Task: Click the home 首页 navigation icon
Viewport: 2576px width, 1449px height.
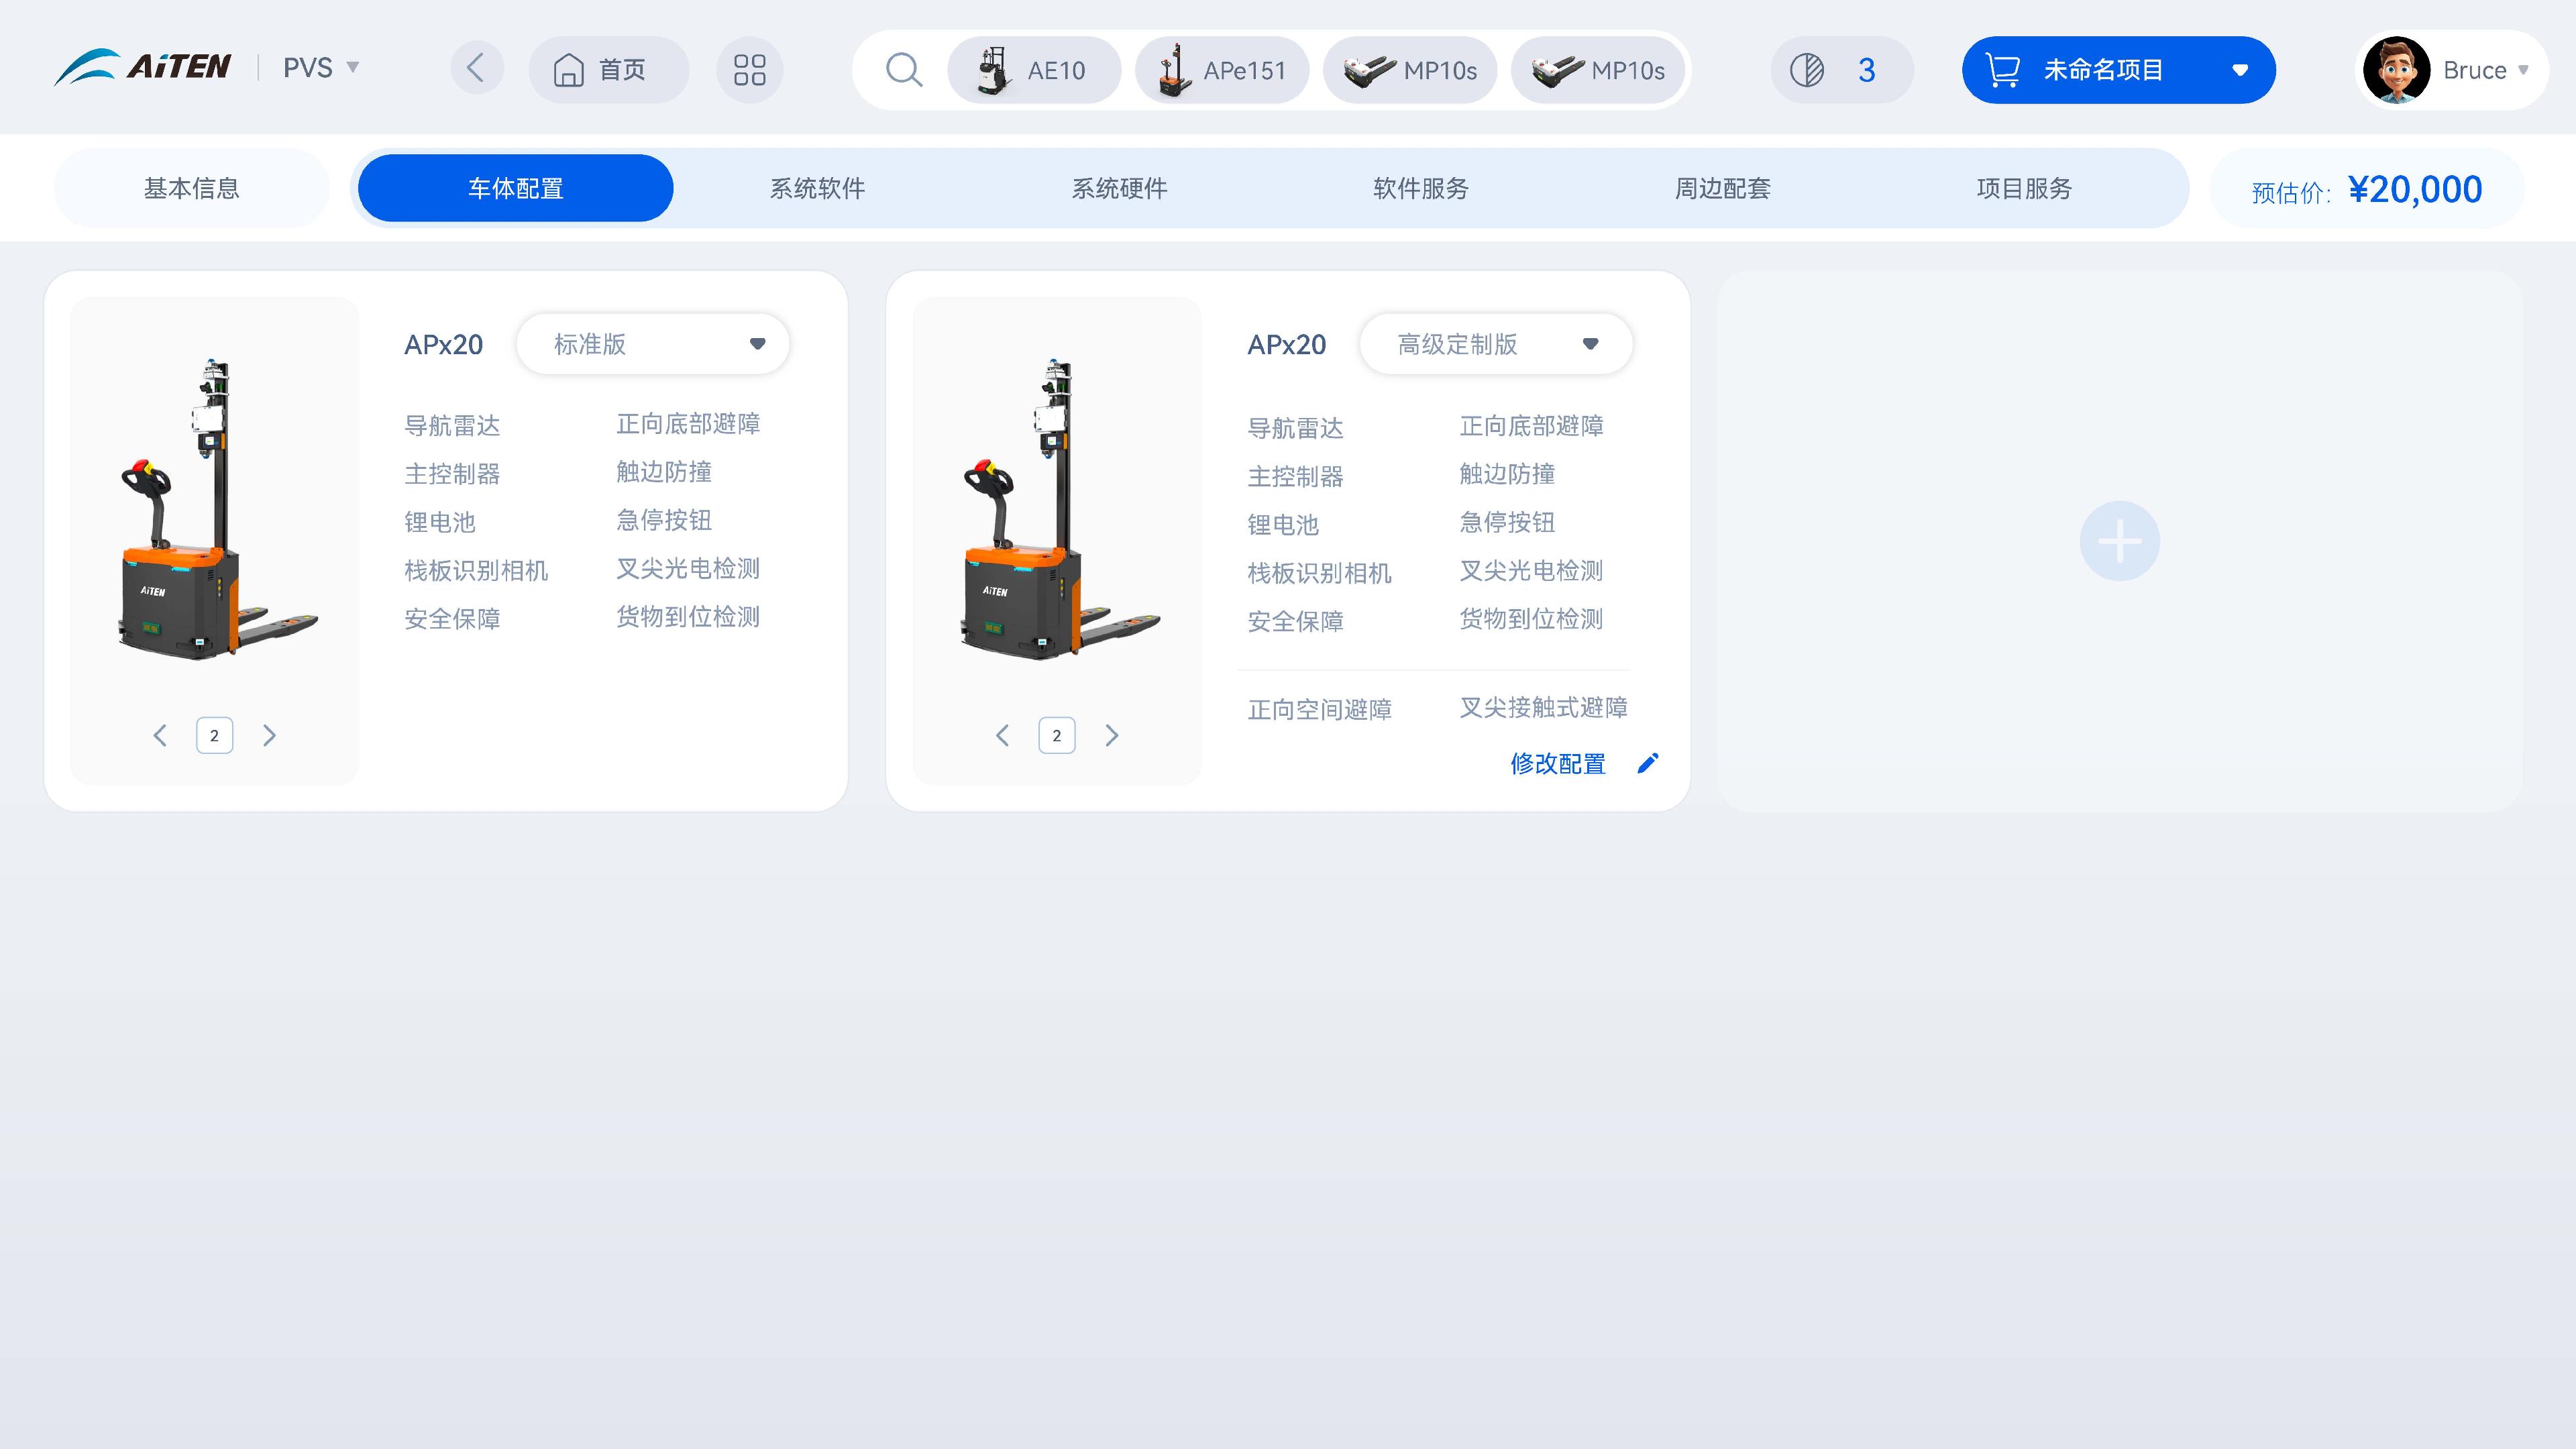Action: click(608, 69)
